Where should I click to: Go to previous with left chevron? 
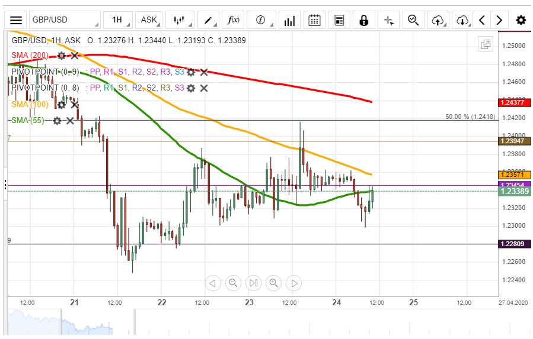[482, 20]
